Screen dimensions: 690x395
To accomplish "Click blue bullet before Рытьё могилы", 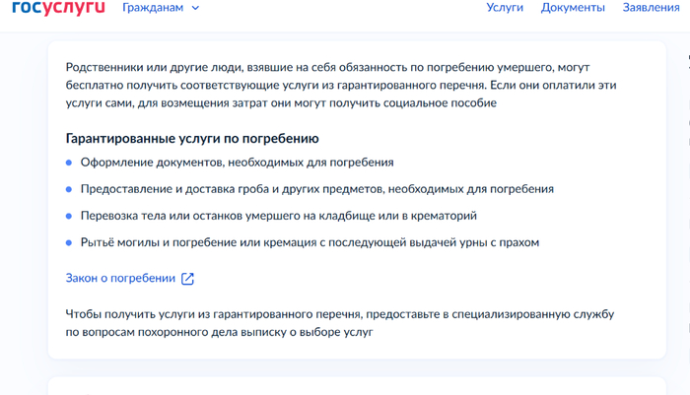I will click(69, 242).
